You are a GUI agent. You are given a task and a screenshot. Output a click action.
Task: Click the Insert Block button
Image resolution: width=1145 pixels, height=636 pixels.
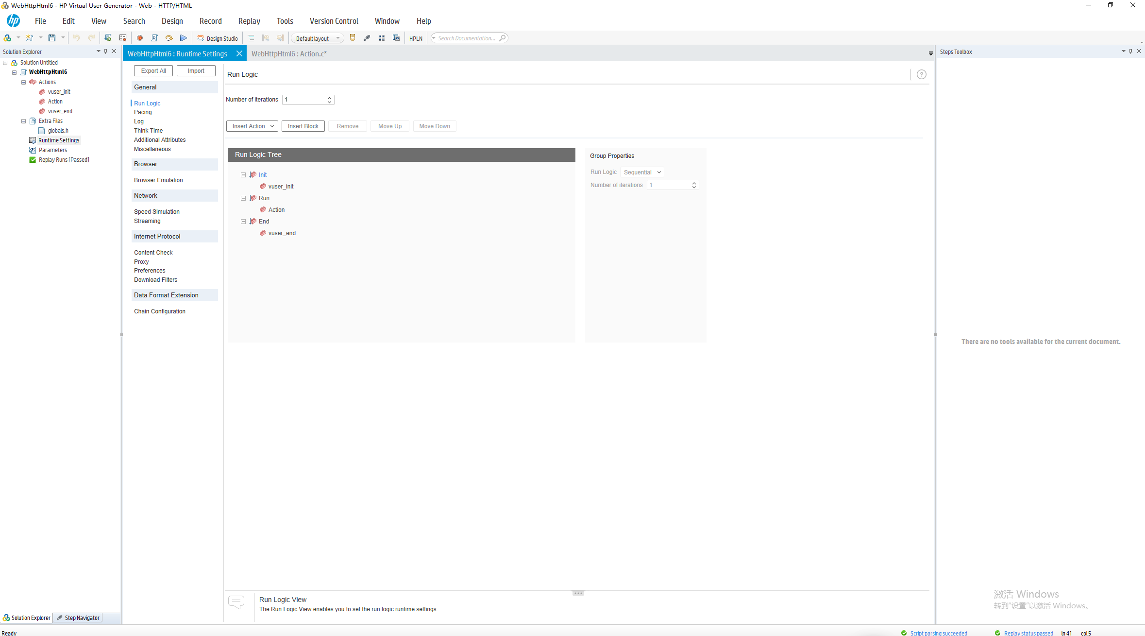click(303, 126)
